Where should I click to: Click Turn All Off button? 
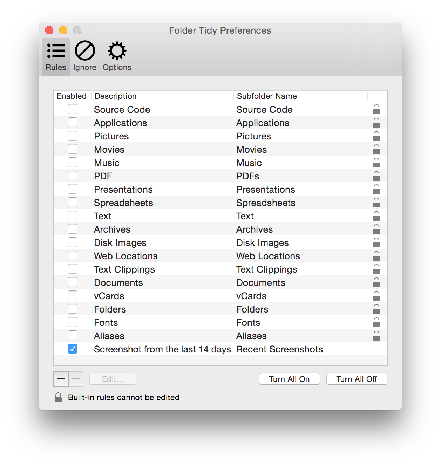(x=357, y=379)
